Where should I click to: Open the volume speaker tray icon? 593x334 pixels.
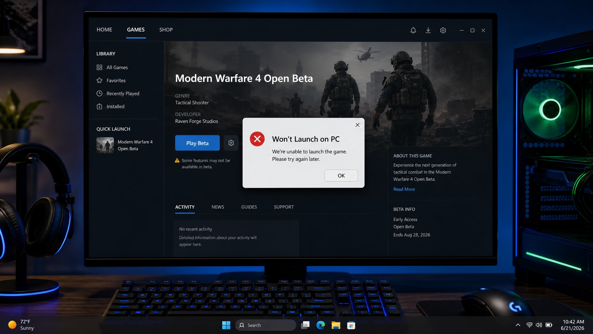coord(539,325)
